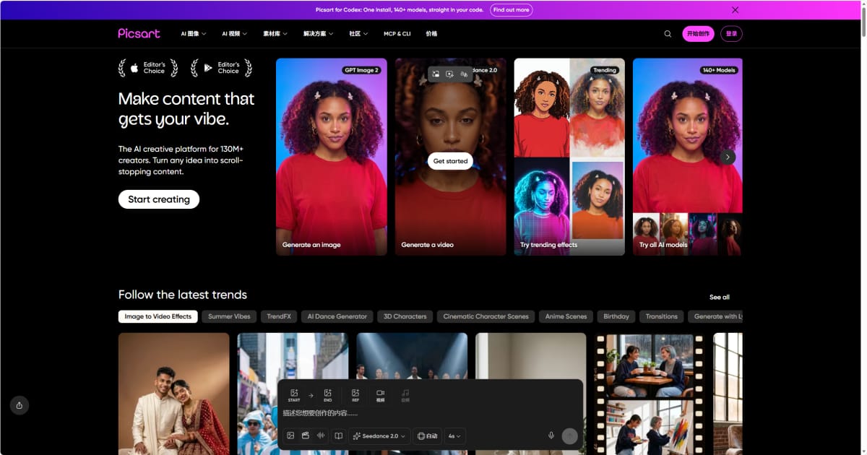
Task: Expand the 社区 menu
Action: click(358, 34)
